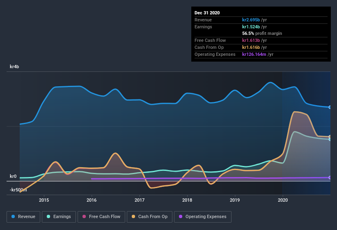Click the kr1.616b cash from op value
Image resolution: width=337 pixels, height=230 pixels.
pyautogui.click(x=251, y=47)
